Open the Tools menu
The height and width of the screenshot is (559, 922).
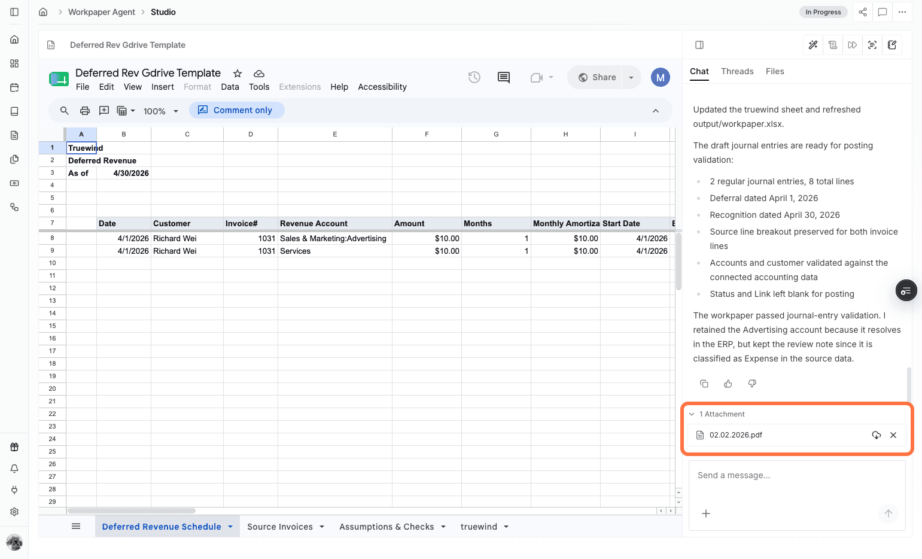[x=259, y=87]
